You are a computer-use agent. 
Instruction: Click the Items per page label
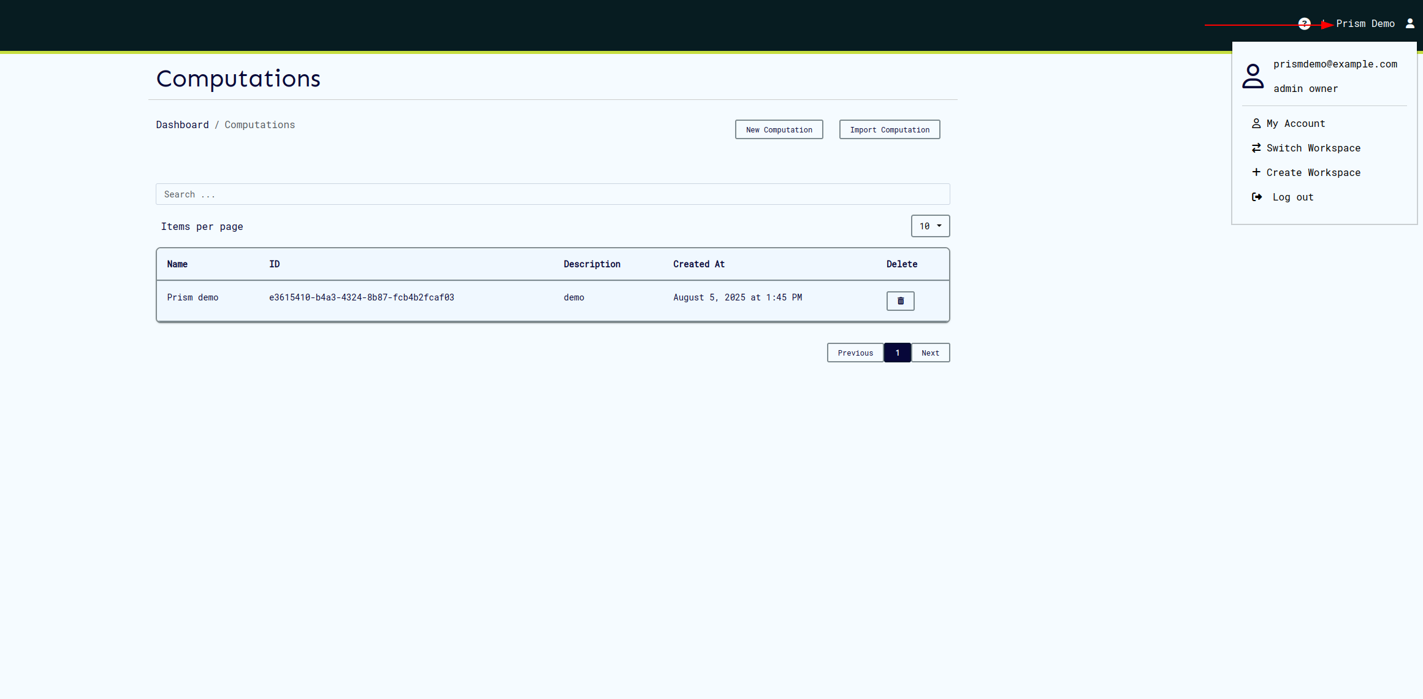202,226
